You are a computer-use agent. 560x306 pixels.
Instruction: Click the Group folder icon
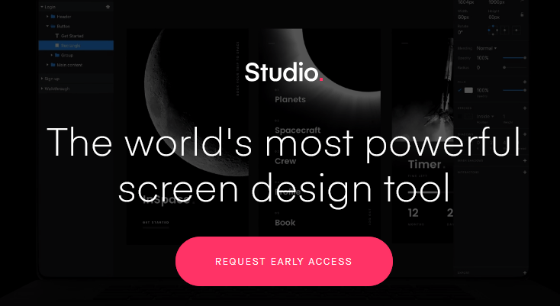pyautogui.click(x=58, y=56)
